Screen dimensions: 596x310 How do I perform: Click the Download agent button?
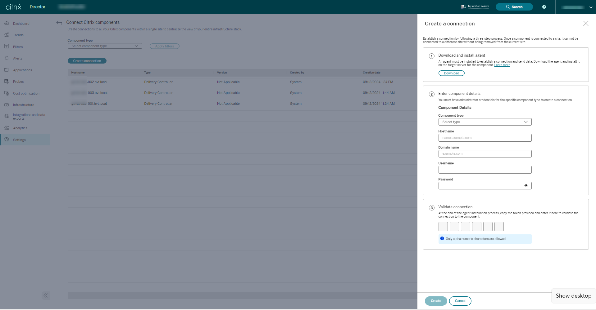[451, 73]
